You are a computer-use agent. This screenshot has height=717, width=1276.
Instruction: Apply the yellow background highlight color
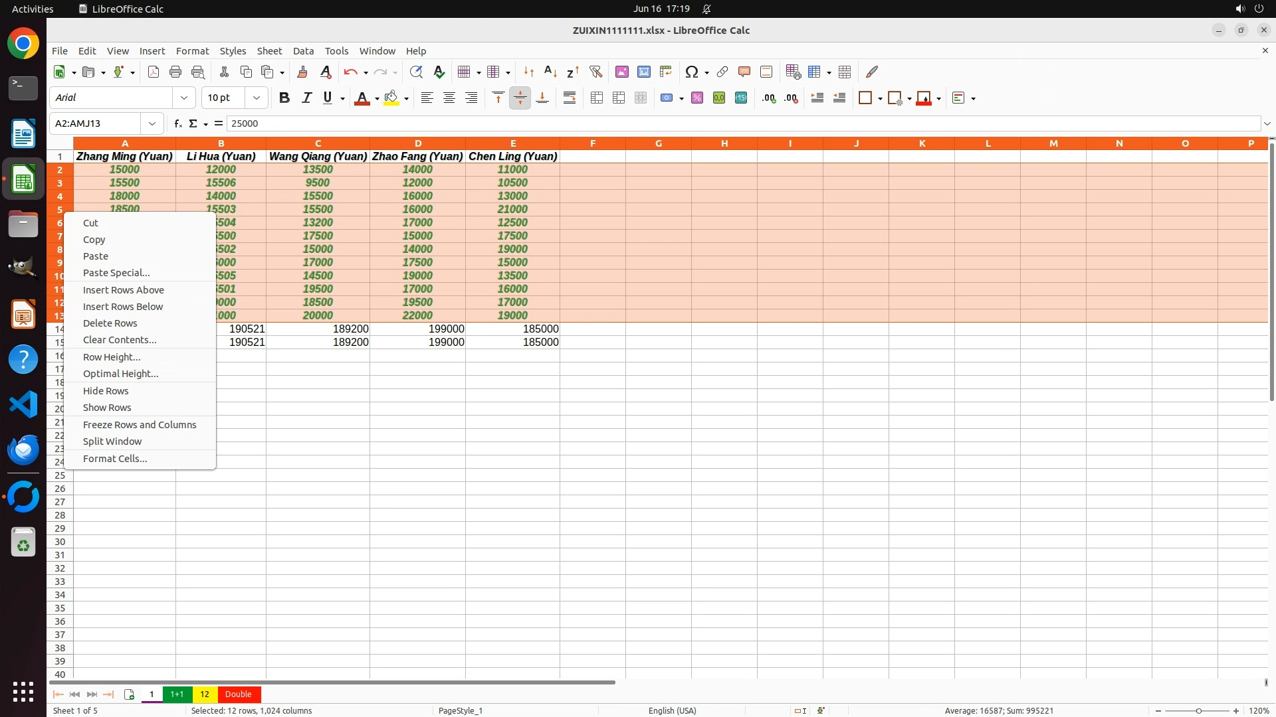pyautogui.click(x=391, y=98)
